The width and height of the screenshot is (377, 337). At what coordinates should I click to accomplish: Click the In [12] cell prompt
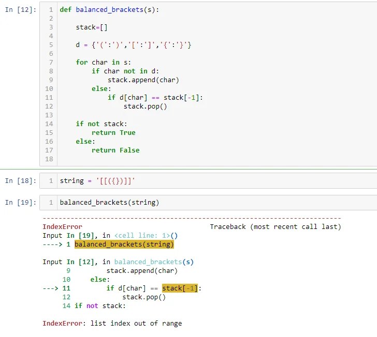coord(20,10)
